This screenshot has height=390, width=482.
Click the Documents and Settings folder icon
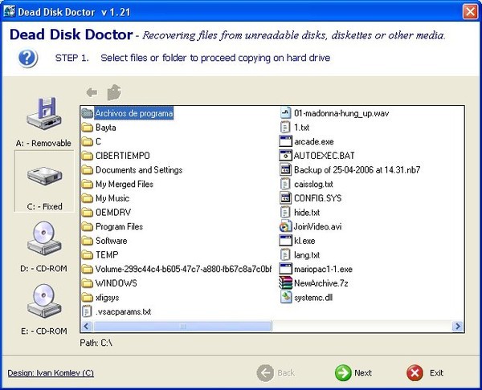pyautogui.click(x=88, y=170)
